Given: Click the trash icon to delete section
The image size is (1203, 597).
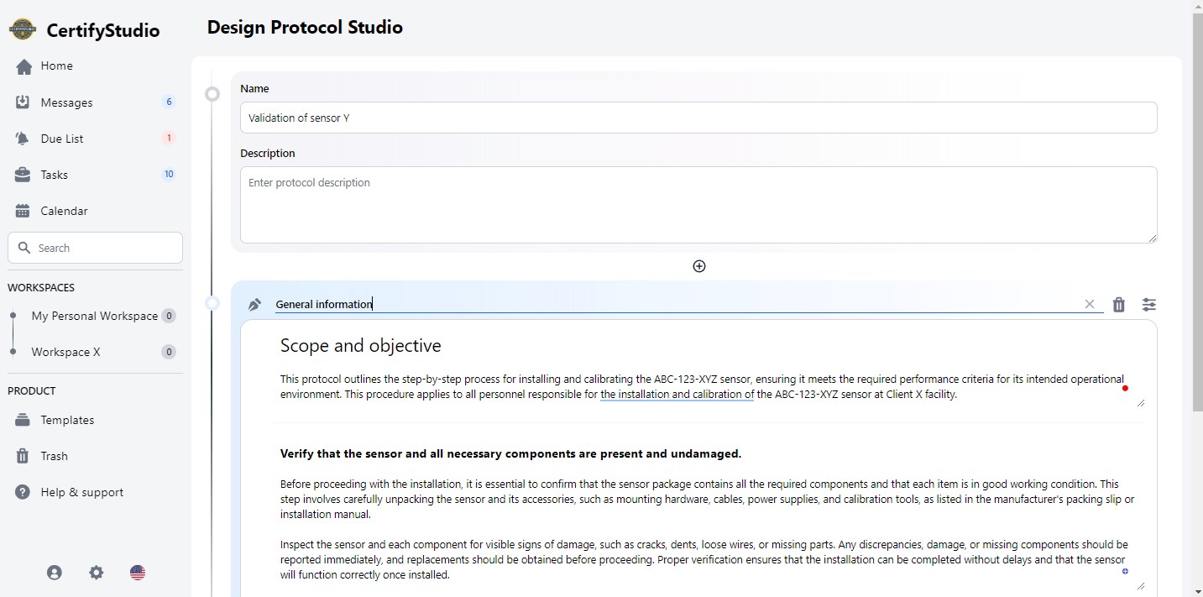Looking at the screenshot, I should 1118,305.
